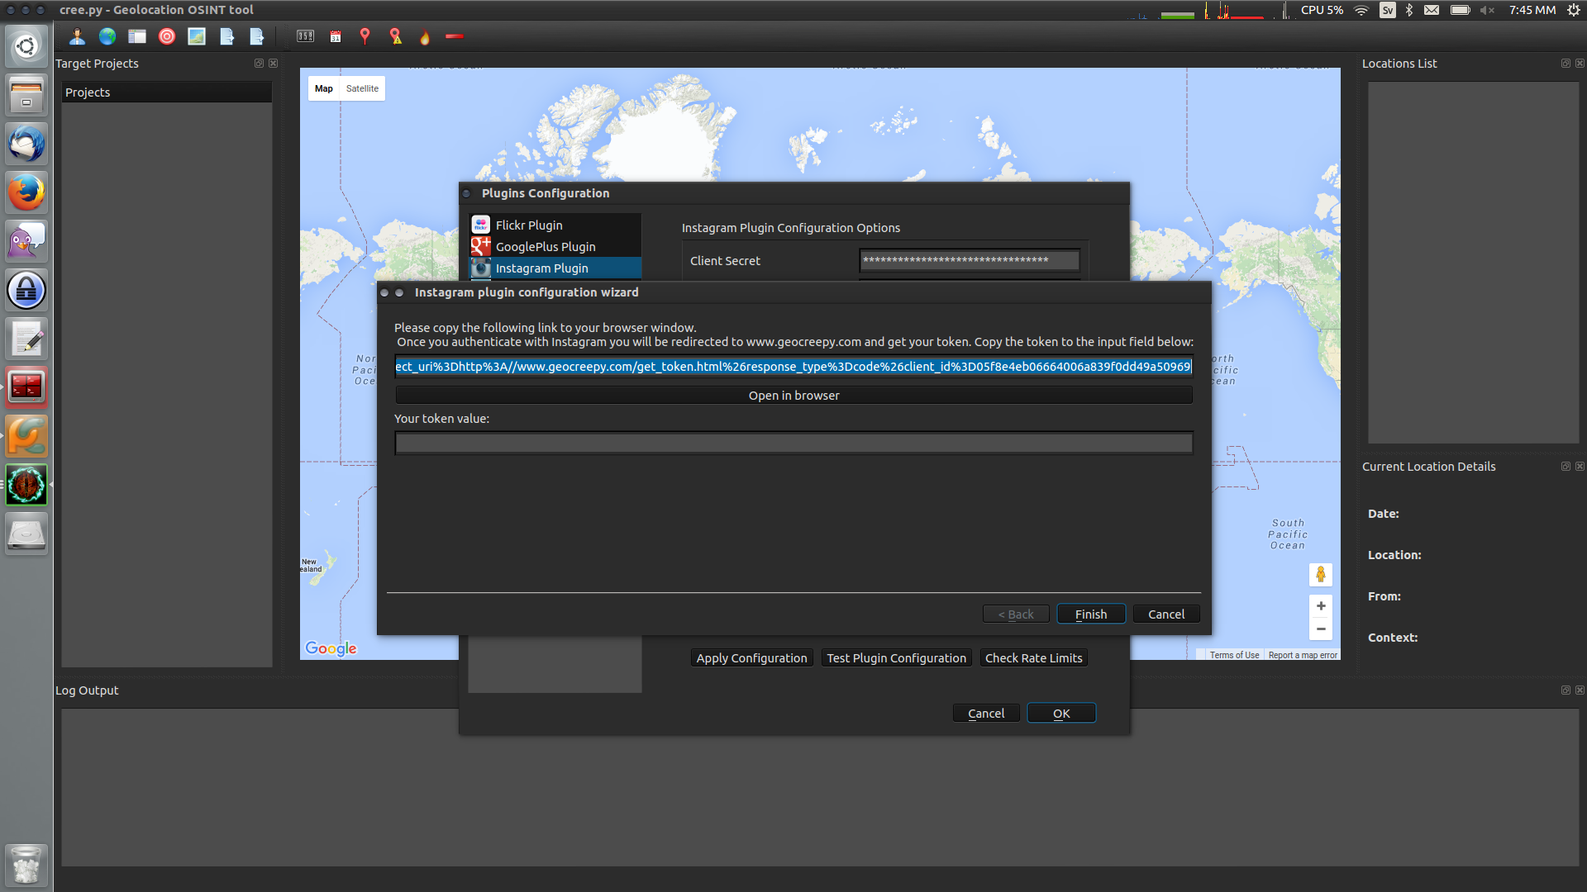The image size is (1587, 892).
Task: Click the Your token value input field
Action: 793,444
